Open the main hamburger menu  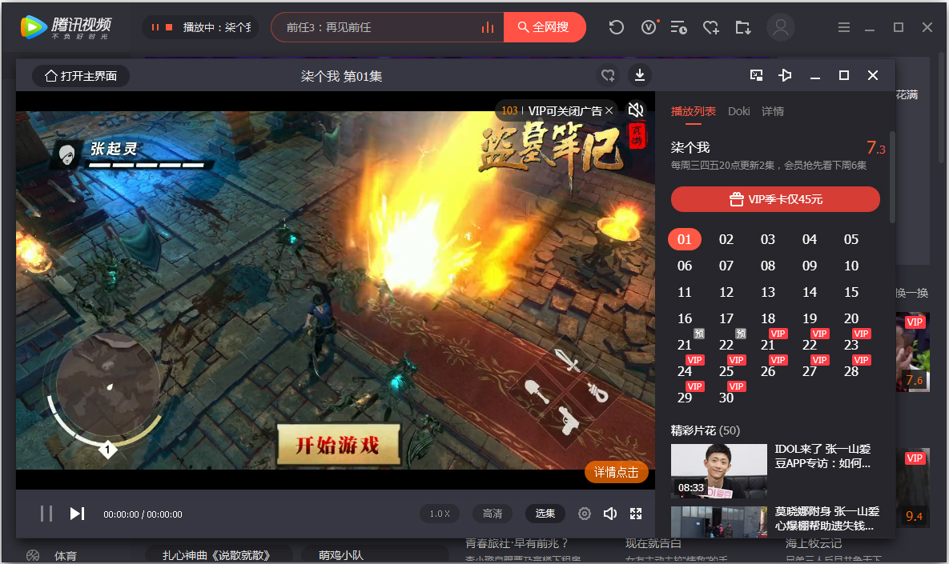pos(844,27)
